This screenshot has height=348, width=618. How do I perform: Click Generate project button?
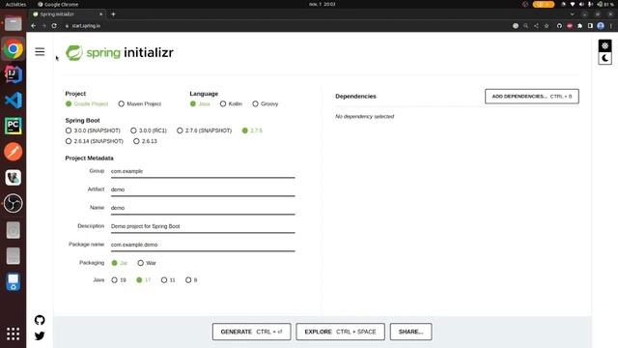(251, 332)
